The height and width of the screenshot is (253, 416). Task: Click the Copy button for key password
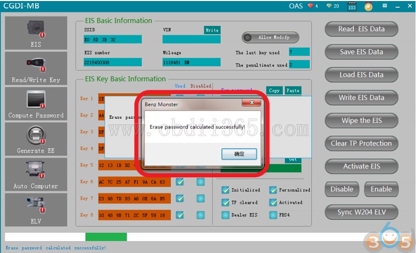[274, 90]
